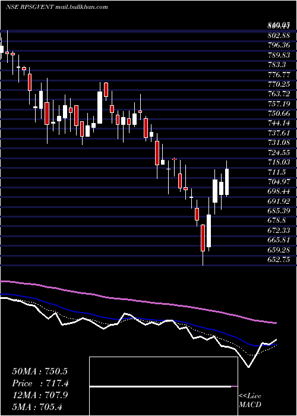Pick the 659.28 price label
The image size is (297, 416).
click(x=279, y=250)
